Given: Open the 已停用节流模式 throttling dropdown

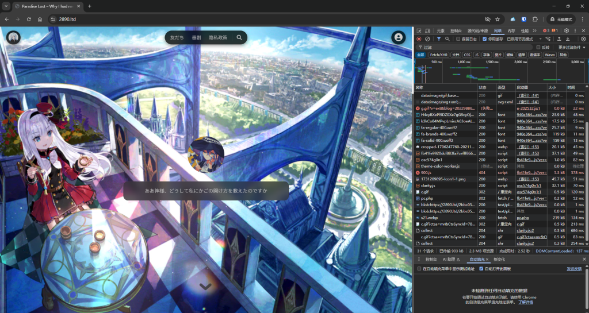Looking at the screenshot, I should 523,39.
